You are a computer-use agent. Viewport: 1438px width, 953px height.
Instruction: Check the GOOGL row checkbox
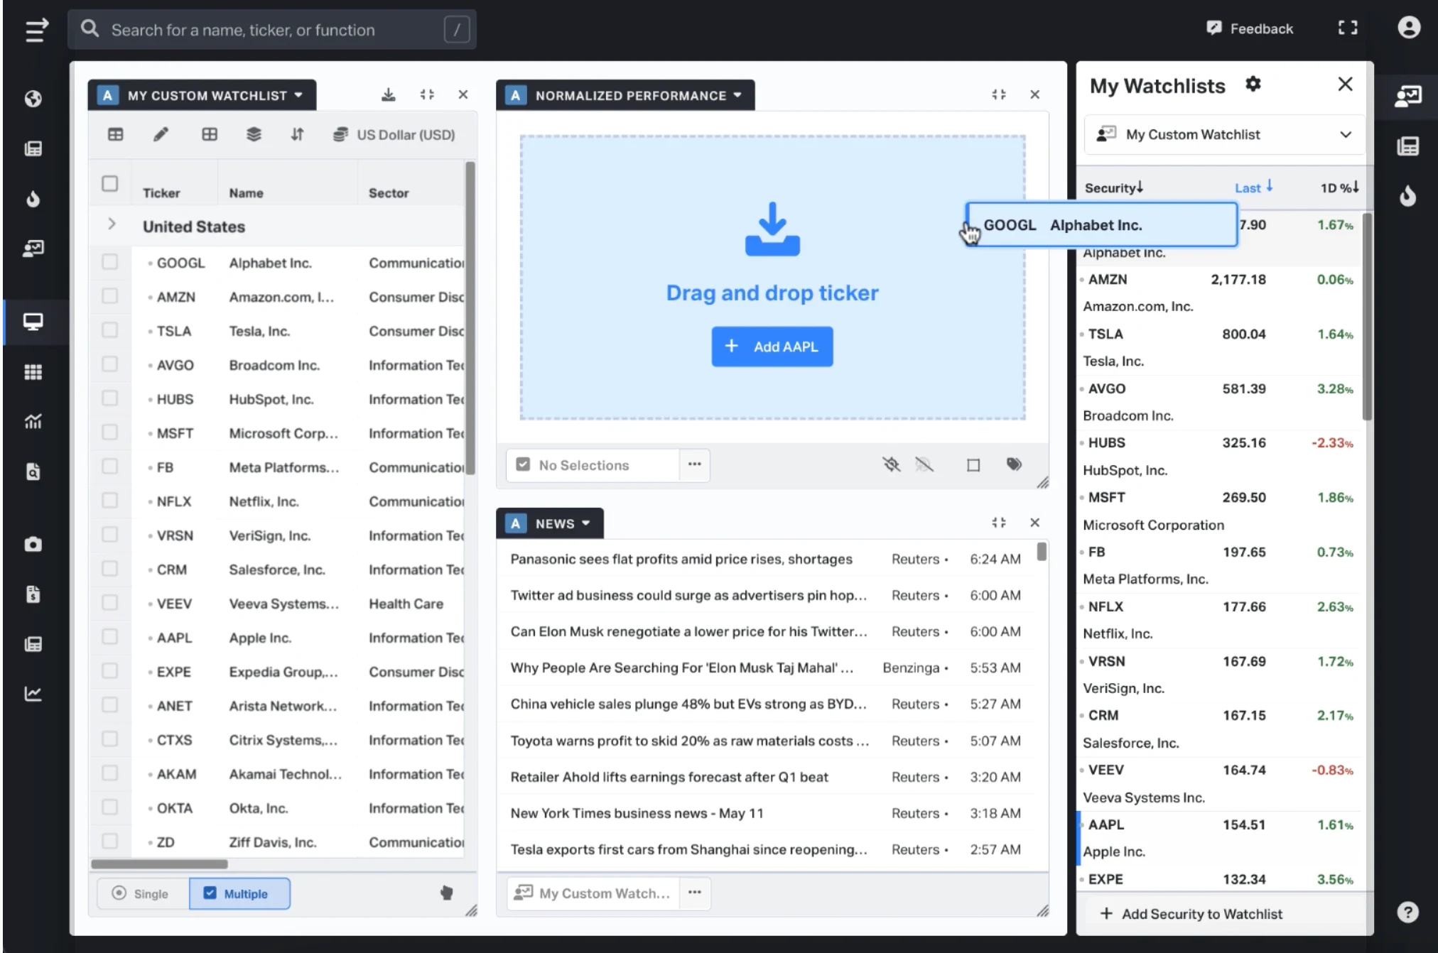[109, 262]
